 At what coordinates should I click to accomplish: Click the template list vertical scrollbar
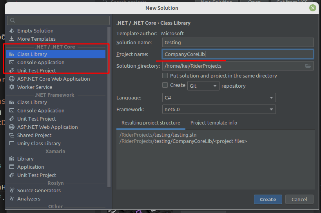click(109, 106)
